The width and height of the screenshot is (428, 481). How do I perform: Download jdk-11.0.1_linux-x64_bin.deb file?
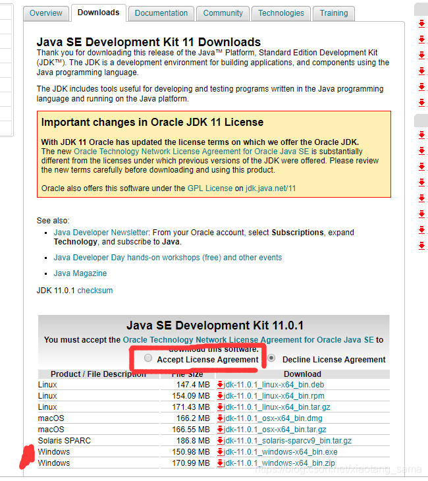point(274,385)
